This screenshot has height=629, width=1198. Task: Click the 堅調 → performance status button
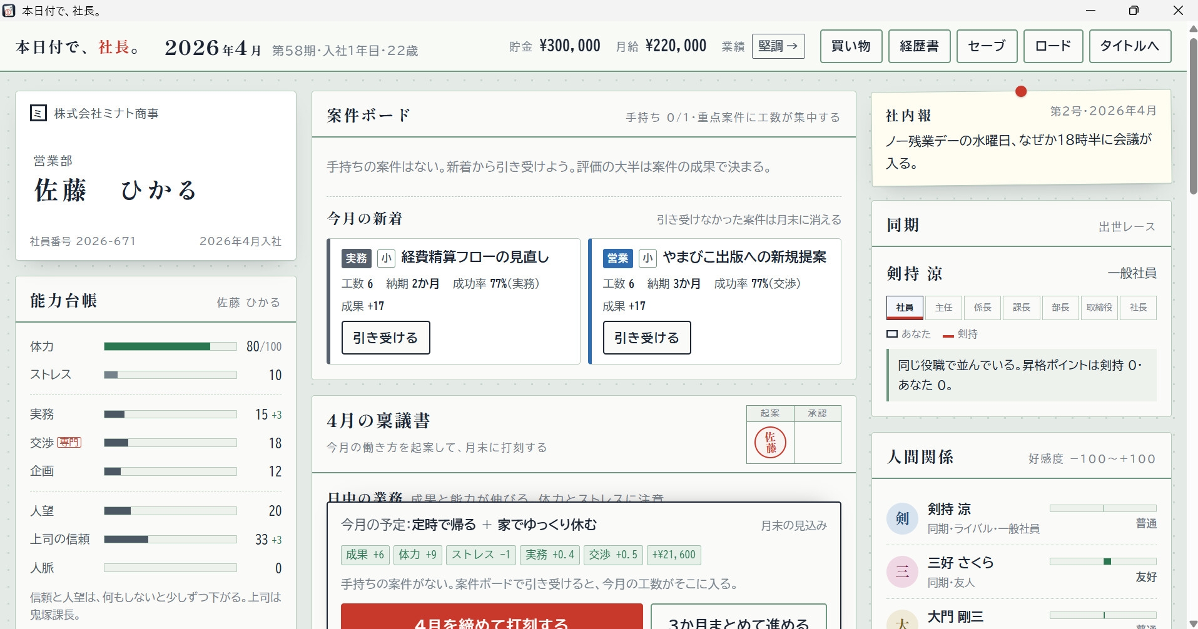pyautogui.click(x=778, y=46)
